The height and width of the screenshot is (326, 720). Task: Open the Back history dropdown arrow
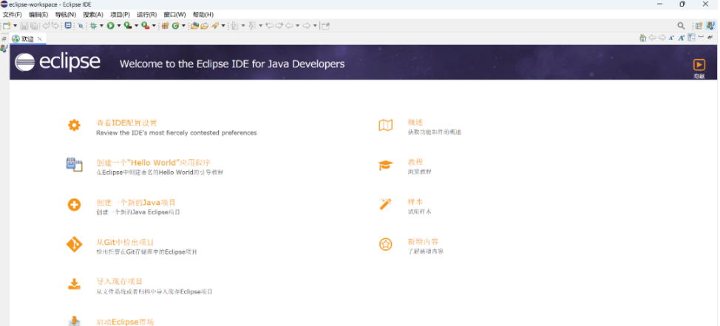298,26
